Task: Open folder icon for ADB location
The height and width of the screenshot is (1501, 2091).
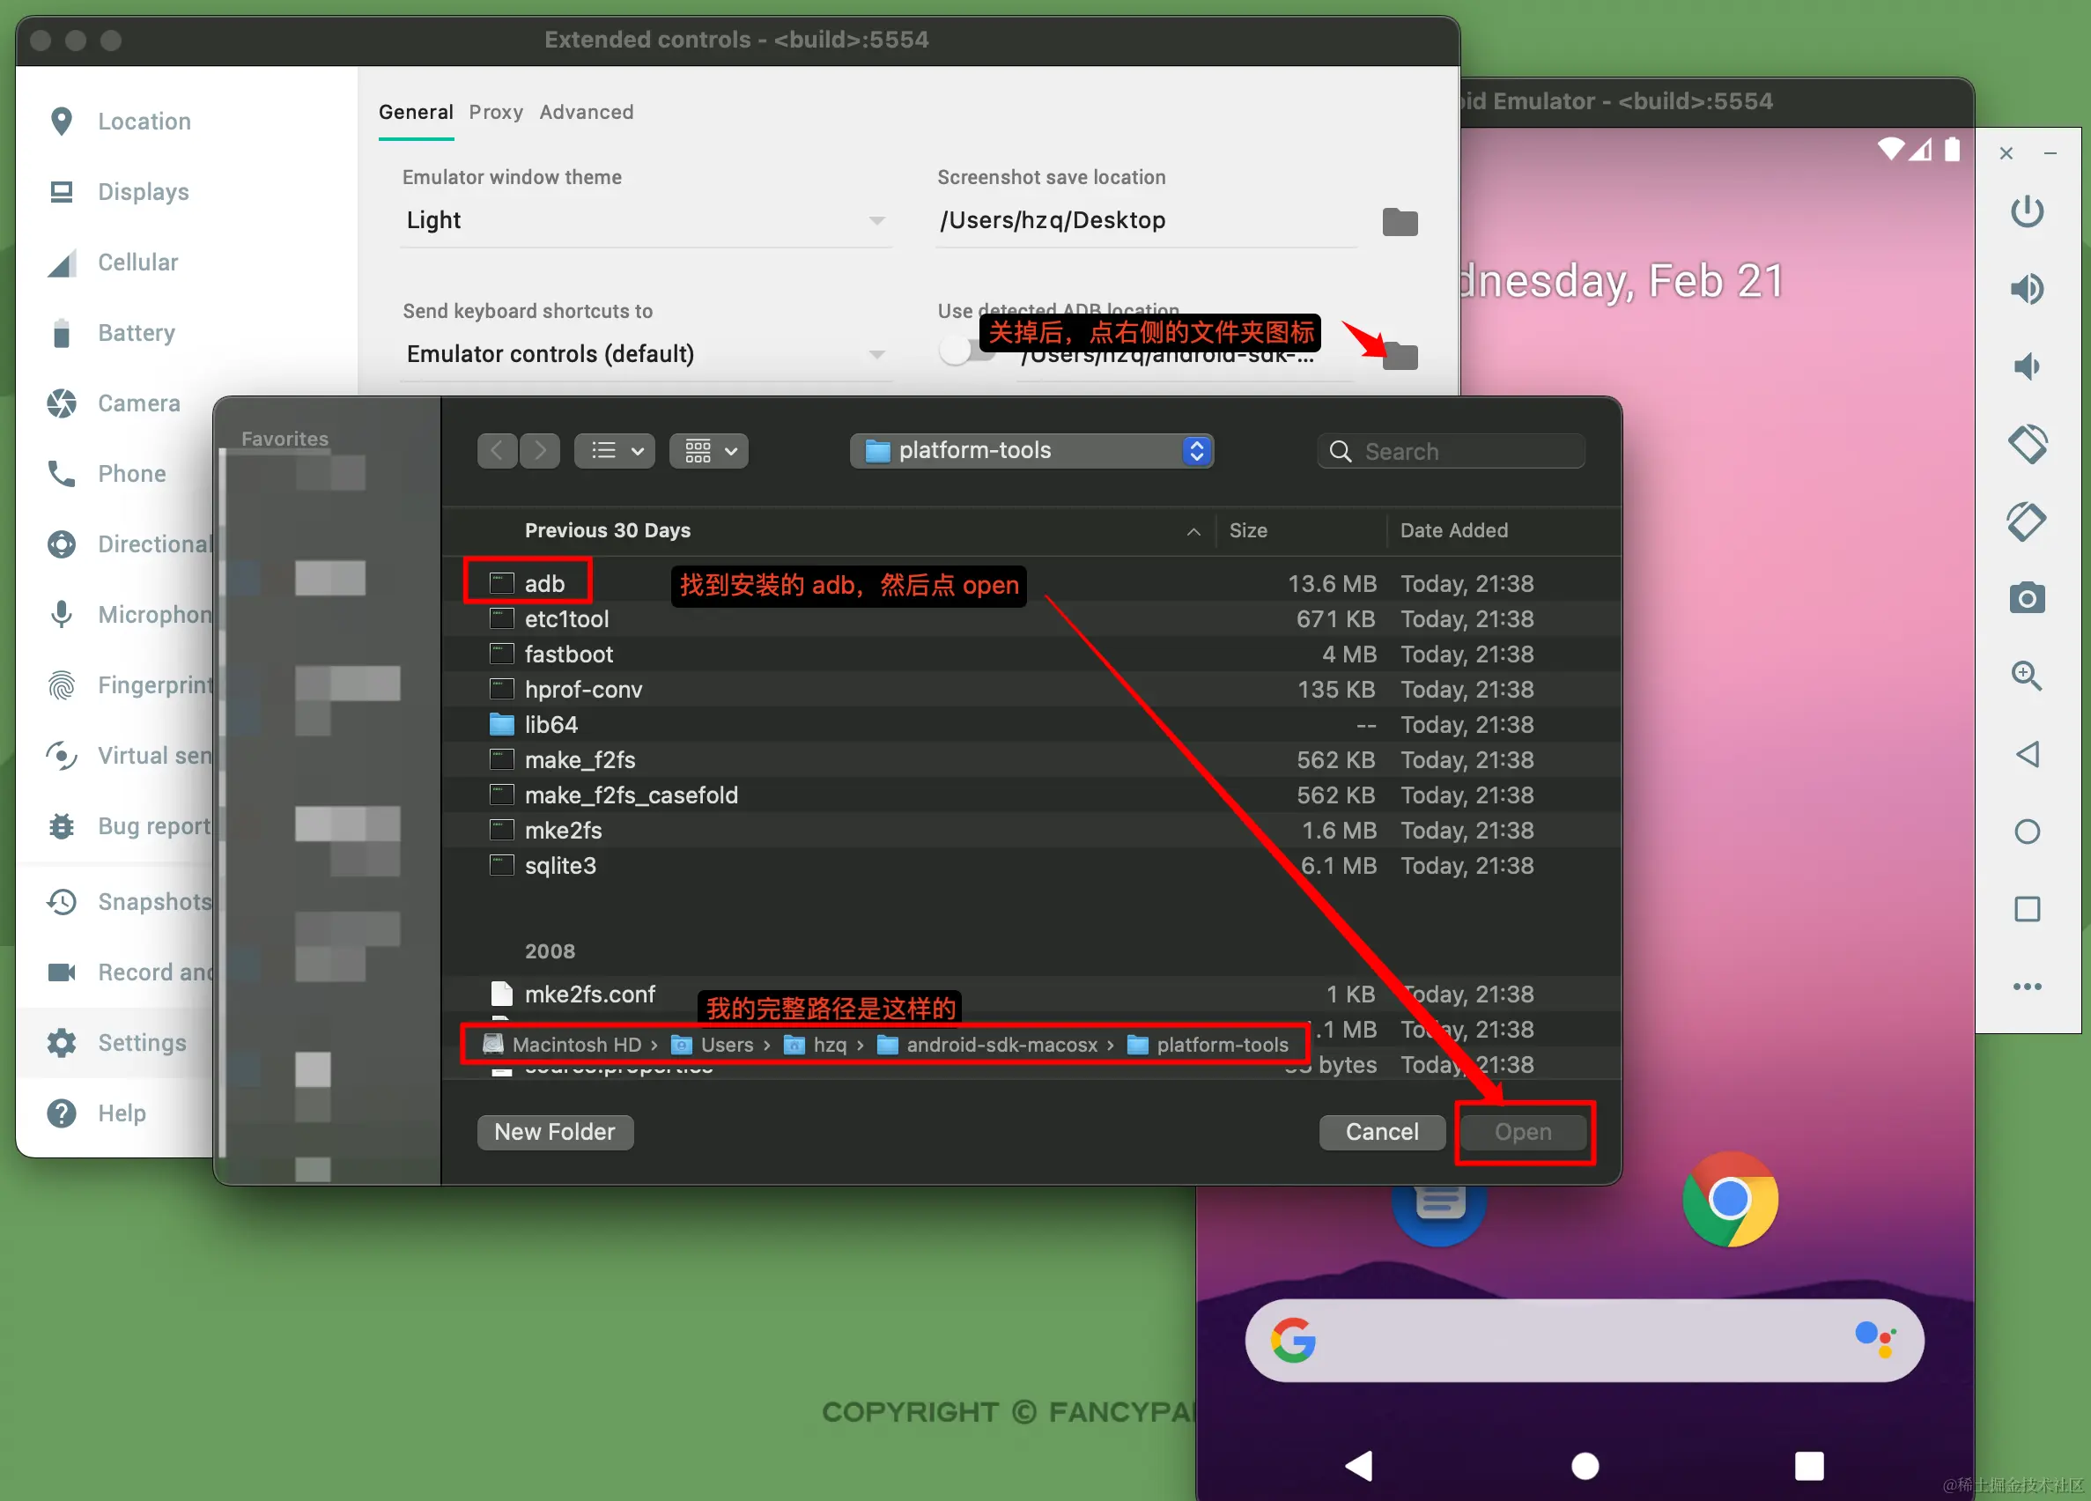Action: pyautogui.click(x=1400, y=356)
